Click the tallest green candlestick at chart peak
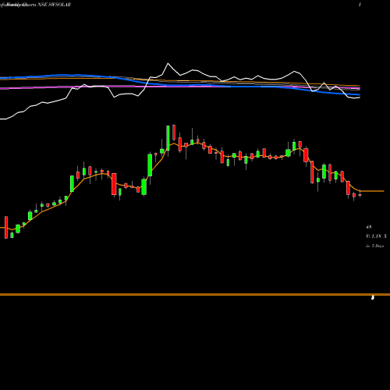This screenshot has height=390, width=390. point(168,138)
